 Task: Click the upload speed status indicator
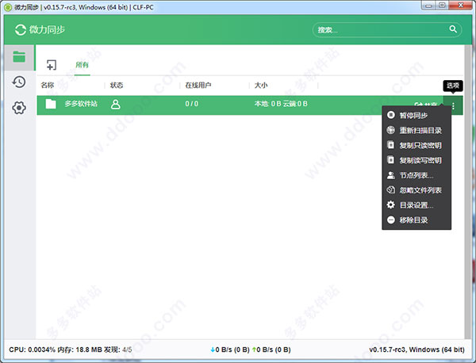271,350
